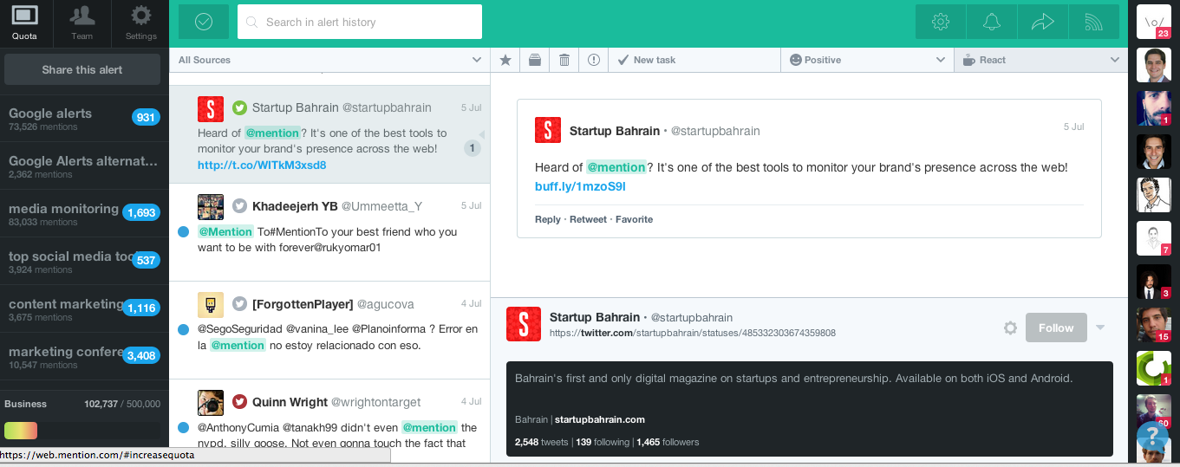Click the Follow button
Viewport: 1180px width, 467px height.
(x=1056, y=328)
